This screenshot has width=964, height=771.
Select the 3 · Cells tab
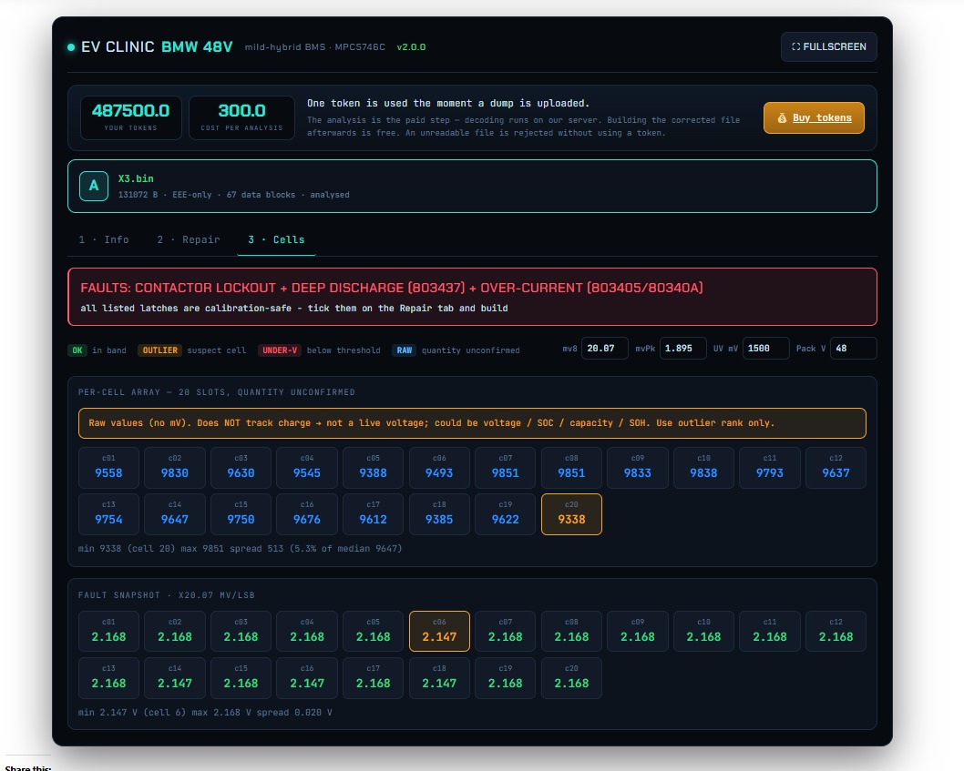point(276,239)
